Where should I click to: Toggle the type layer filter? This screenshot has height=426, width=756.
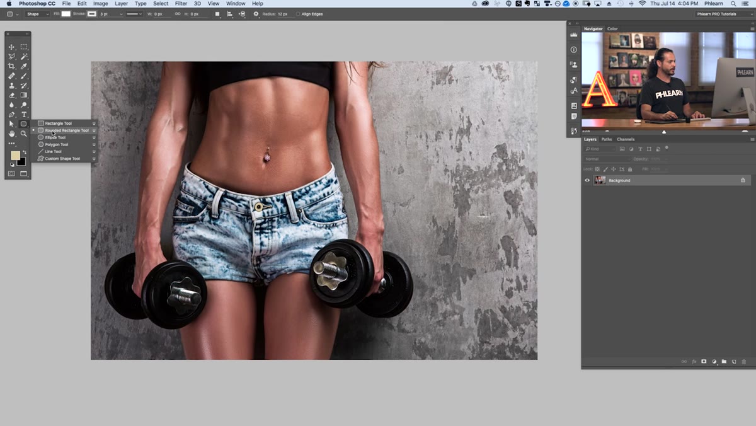pos(640,149)
